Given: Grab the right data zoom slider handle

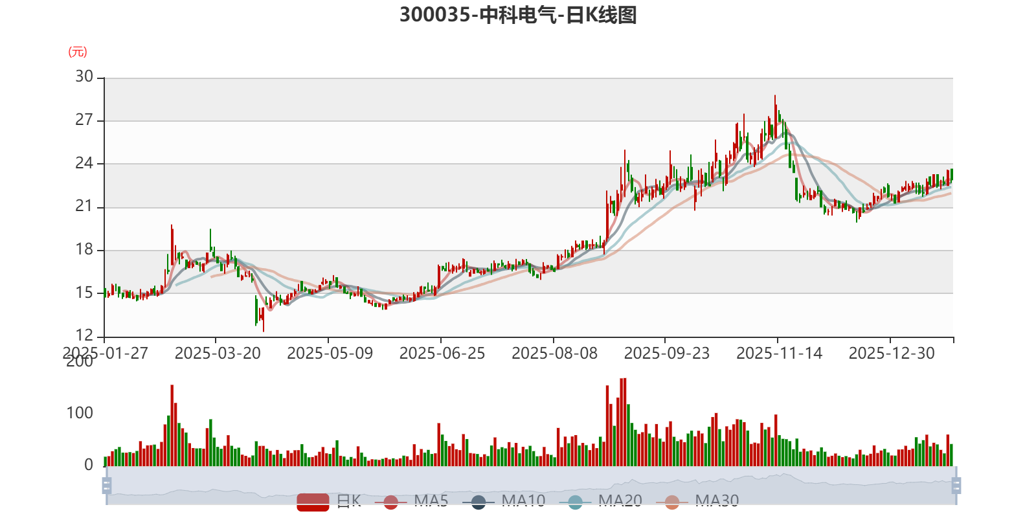Looking at the screenshot, I should click(956, 485).
